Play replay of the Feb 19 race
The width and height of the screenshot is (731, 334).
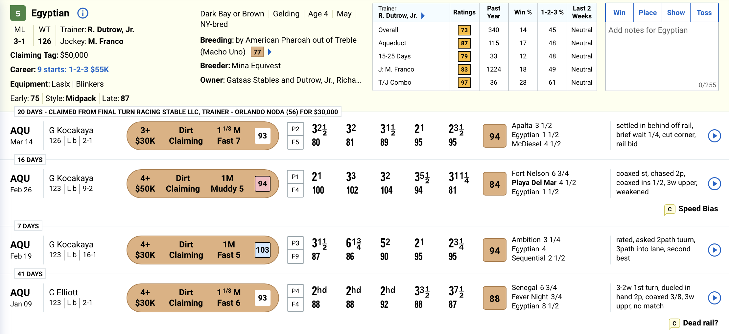[714, 250]
